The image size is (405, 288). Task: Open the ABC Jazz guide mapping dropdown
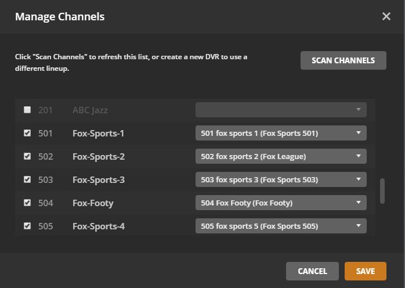tap(281, 110)
